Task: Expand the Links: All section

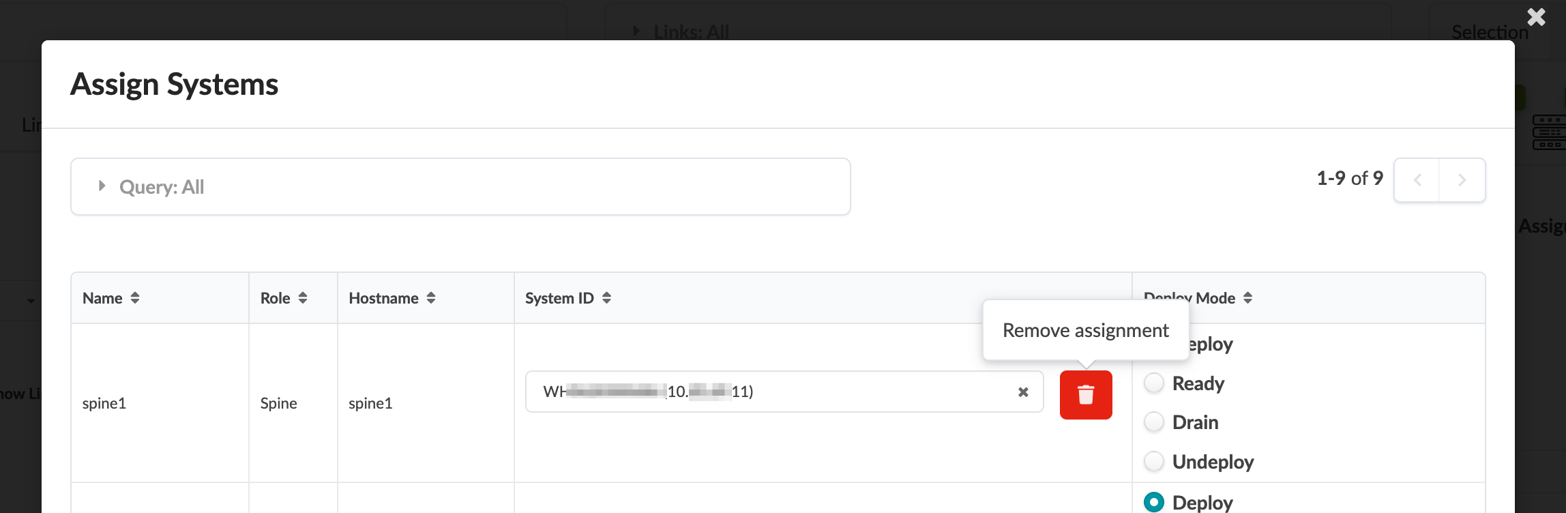Action: point(636,31)
